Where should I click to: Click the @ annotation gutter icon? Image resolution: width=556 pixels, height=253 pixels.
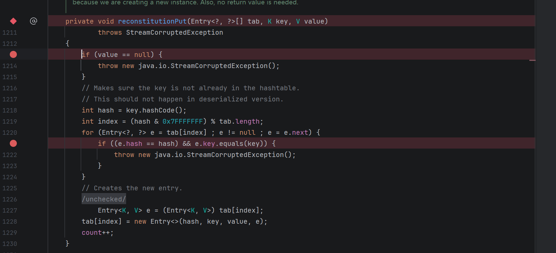33,21
